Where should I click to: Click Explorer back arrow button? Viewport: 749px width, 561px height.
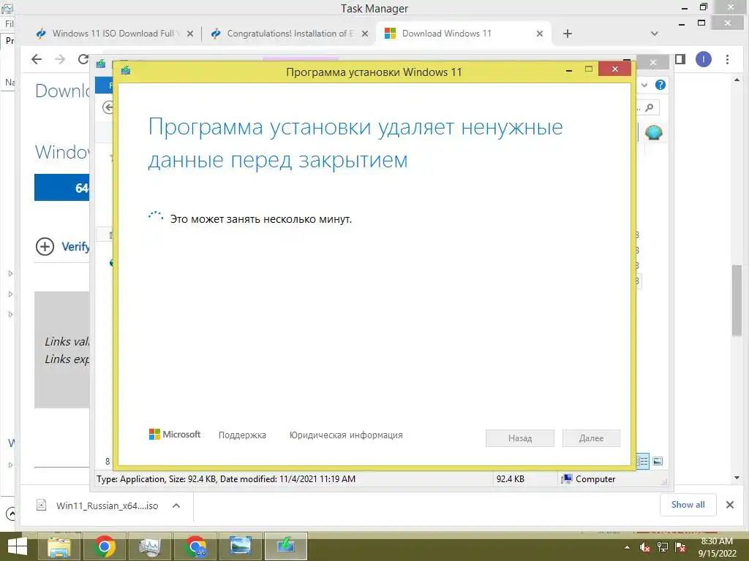click(108, 107)
